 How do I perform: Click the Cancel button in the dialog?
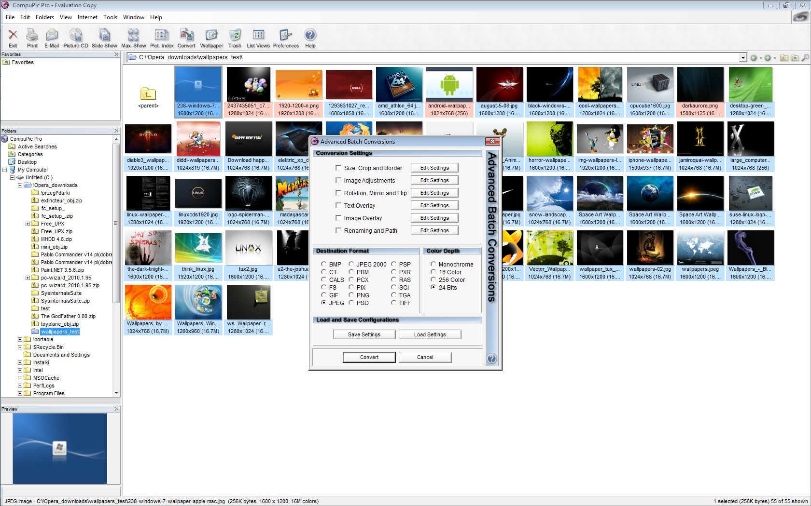tap(425, 357)
